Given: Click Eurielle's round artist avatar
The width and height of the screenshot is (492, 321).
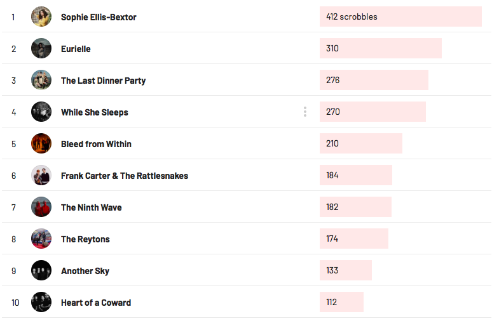Looking at the screenshot, I should click(41, 48).
